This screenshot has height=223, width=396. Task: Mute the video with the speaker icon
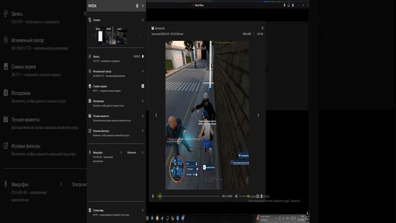coord(236,196)
